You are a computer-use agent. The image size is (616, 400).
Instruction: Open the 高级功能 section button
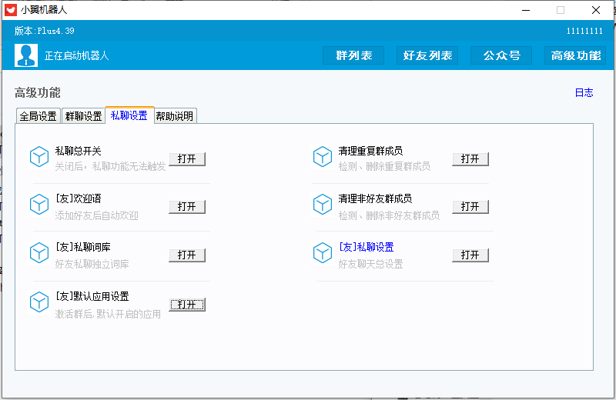click(575, 55)
